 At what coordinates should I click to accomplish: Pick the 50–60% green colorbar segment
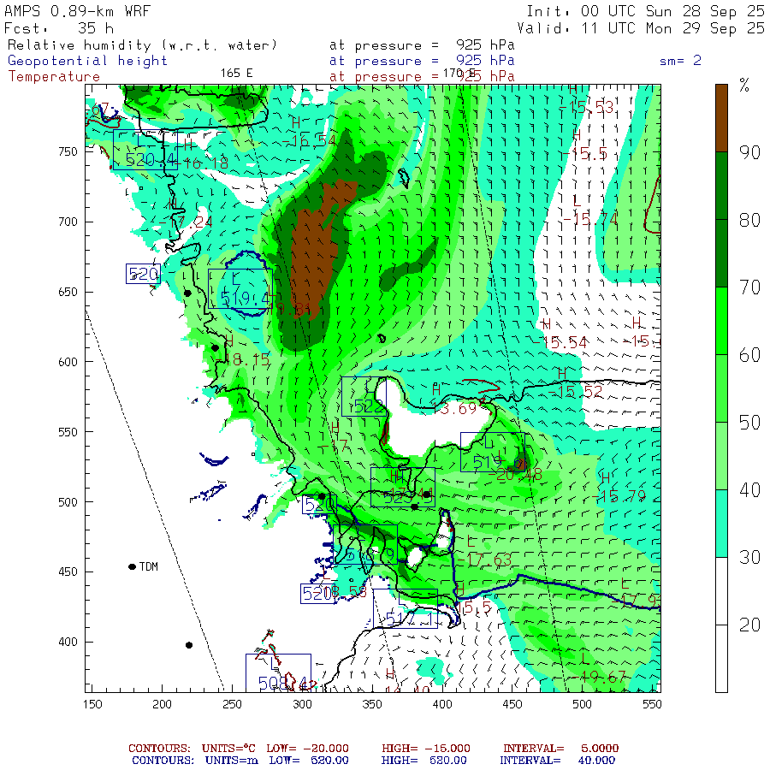pyautogui.click(x=721, y=388)
